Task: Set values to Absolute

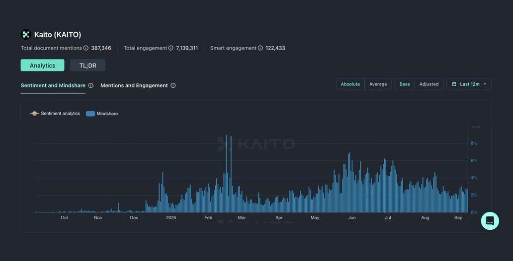Action: (350, 84)
